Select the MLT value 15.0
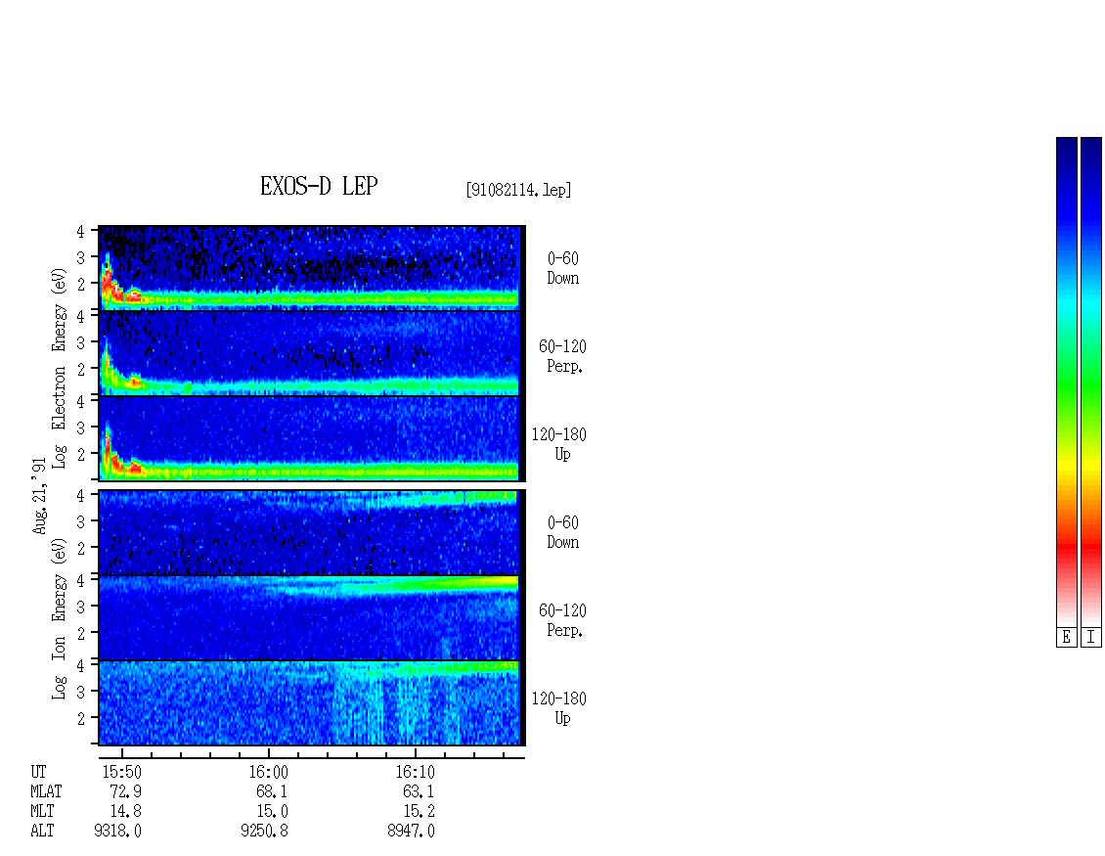The width and height of the screenshot is (1105, 856). pyautogui.click(x=272, y=812)
